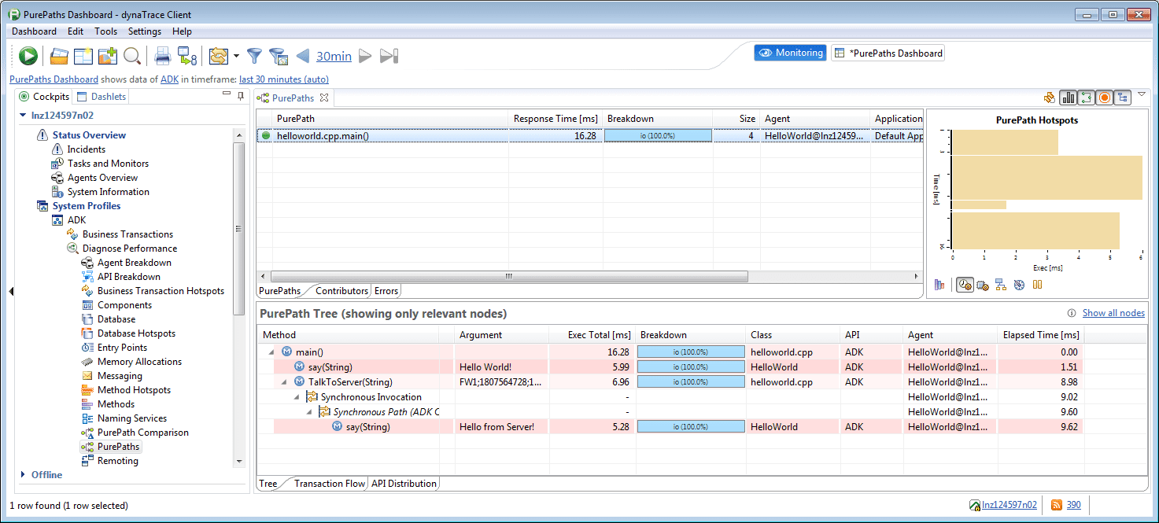Screen dimensions: 1159x523
Task: Click the Show all nodes link
Action: click(1113, 313)
